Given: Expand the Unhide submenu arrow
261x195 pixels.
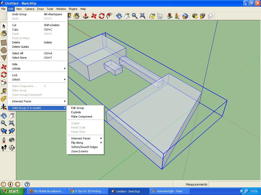Looking at the screenshot, I should tap(65, 69).
